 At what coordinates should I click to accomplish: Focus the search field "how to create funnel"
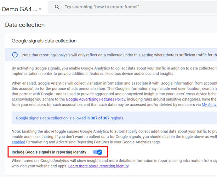coord(132,7)
